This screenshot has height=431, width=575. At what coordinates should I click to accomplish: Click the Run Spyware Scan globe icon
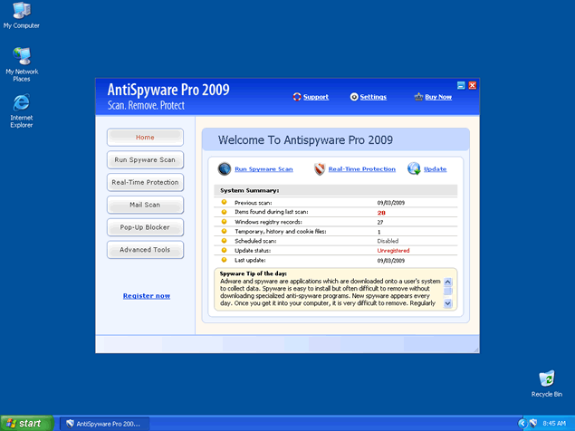[225, 168]
